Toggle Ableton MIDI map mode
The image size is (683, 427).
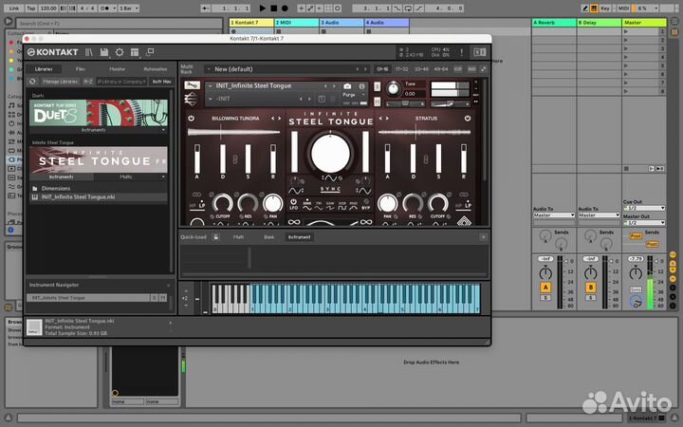coord(624,8)
